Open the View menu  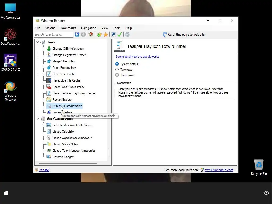click(105, 28)
